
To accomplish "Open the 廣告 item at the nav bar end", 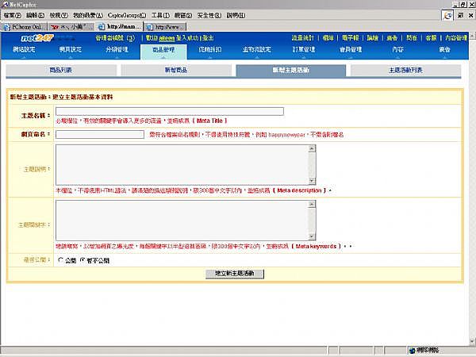I will tap(444, 49).
